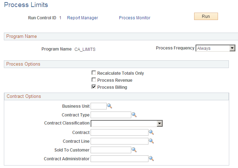This screenshot has height=168, width=238.
Task: Open the Report Manager link
Action: [x=82, y=18]
